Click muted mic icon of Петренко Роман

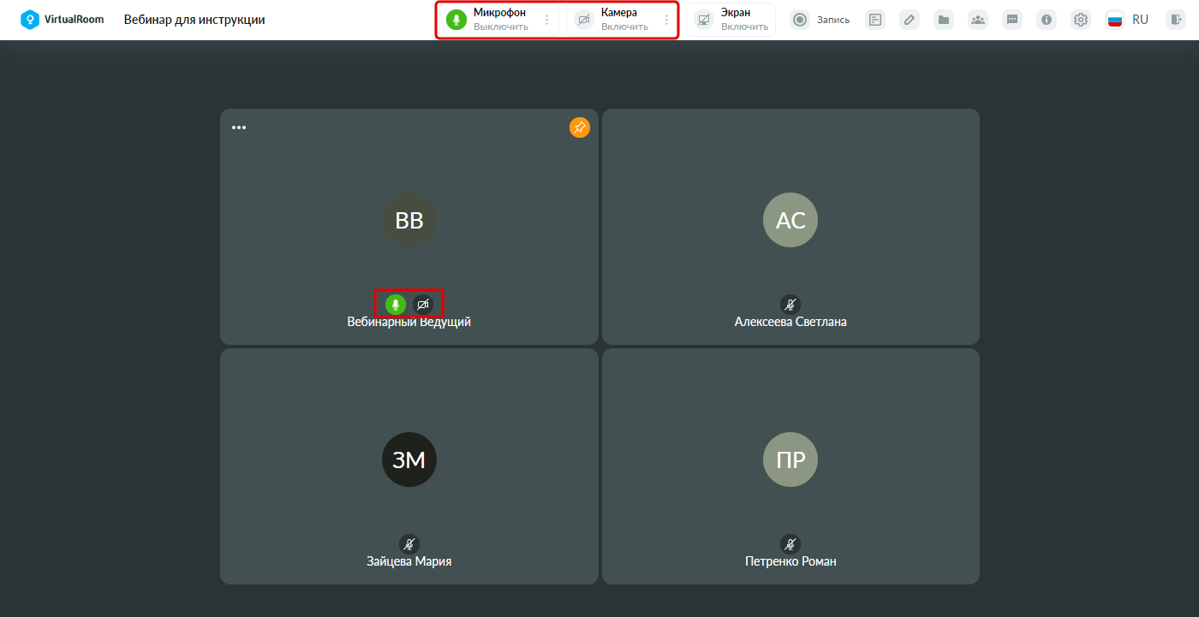790,543
